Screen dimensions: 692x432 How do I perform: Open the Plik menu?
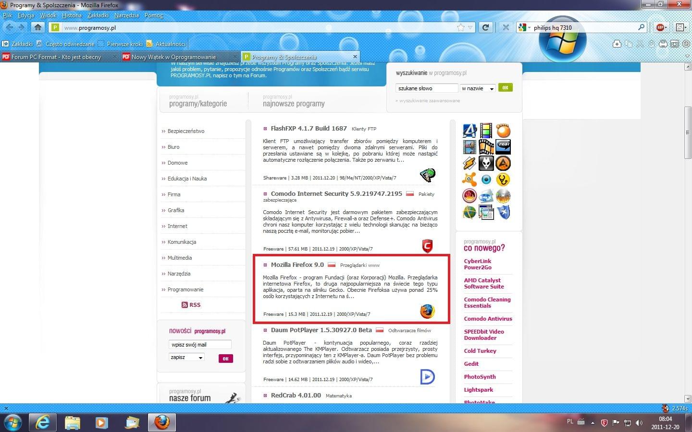click(7, 15)
